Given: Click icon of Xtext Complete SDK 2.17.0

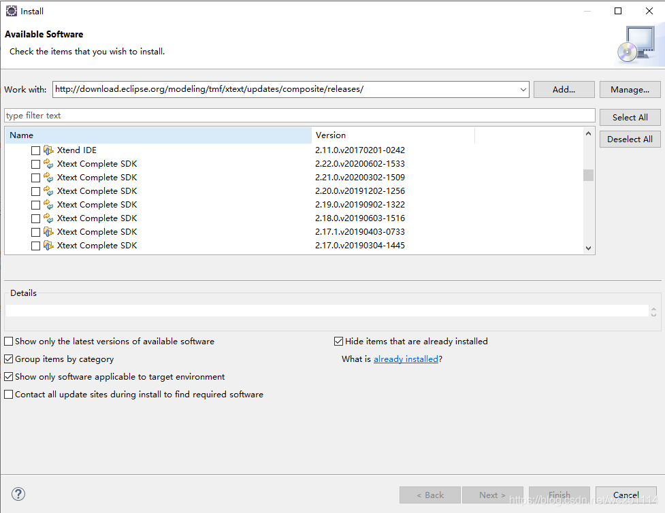Looking at the screenshot, I should point(48,245).
